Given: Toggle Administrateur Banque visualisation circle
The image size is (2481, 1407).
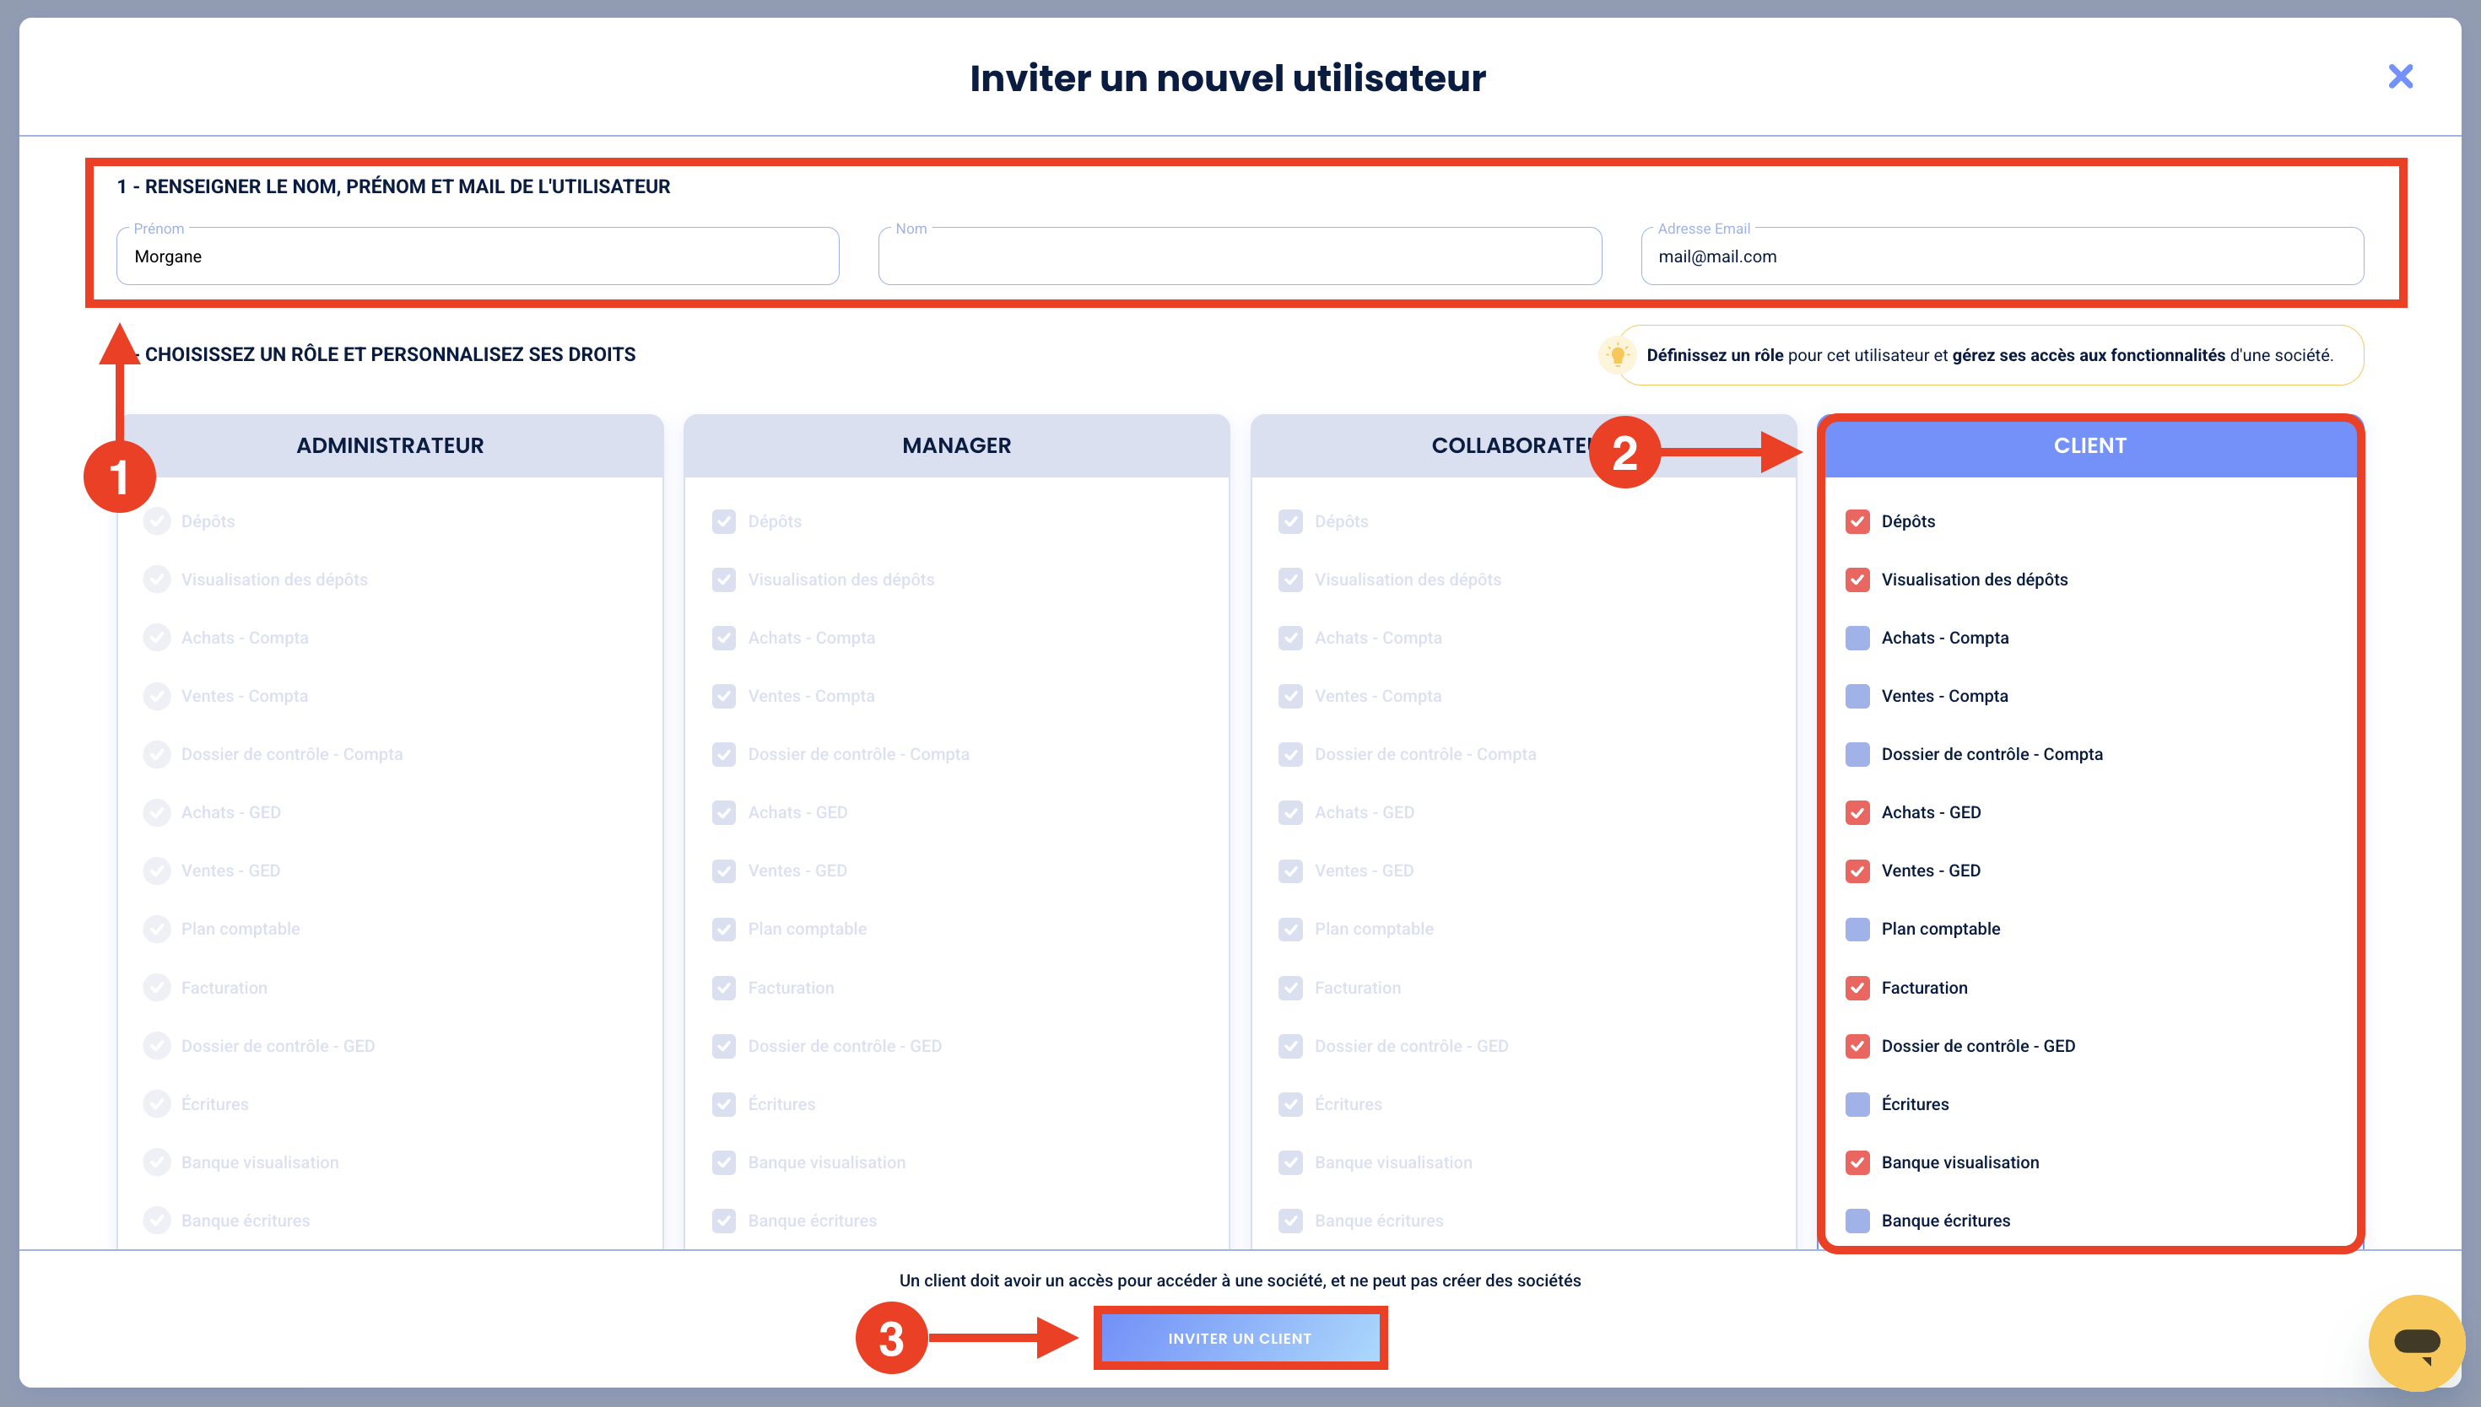Looking at the screenshot, I should pos(157,1162).
